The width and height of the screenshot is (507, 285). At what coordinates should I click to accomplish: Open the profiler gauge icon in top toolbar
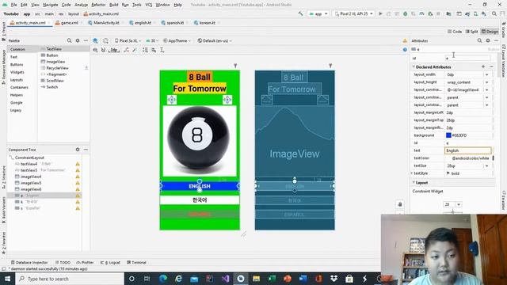pyautogui.click(x=421, y=14)
